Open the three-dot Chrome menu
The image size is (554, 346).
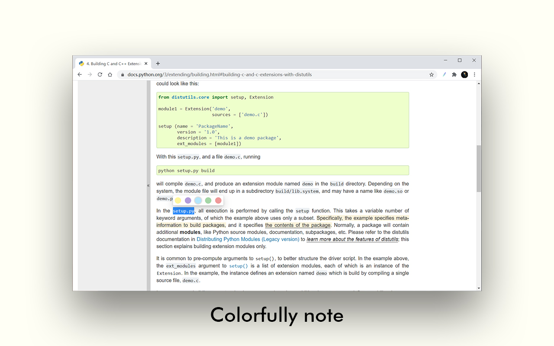[x=474, y=74]
